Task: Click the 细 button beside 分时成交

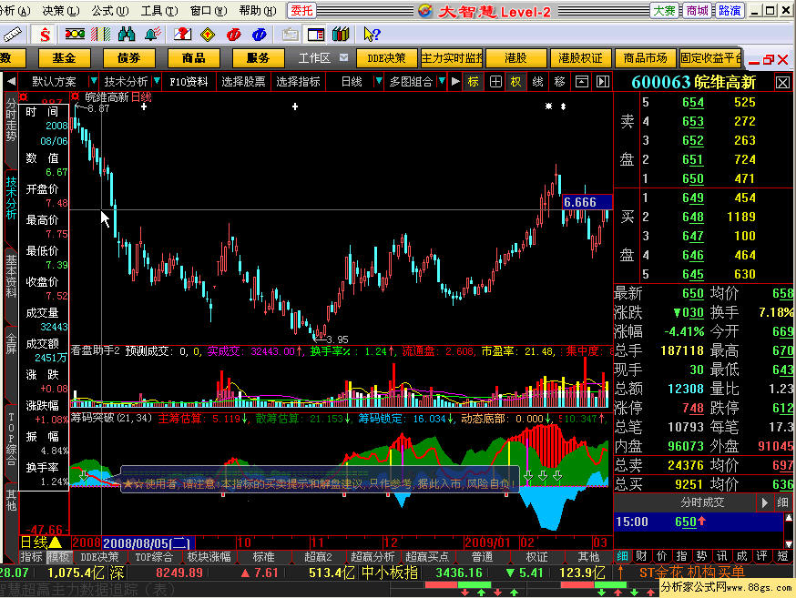Action: (x=782, y=502)
